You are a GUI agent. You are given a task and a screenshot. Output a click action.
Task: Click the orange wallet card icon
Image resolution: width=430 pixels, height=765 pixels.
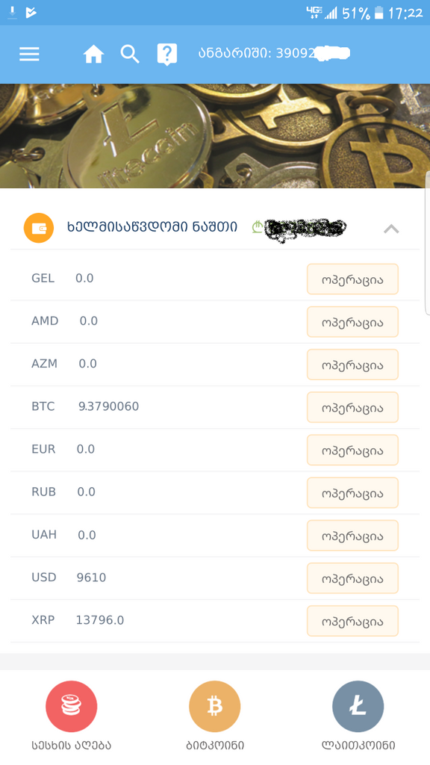(38, 227)
